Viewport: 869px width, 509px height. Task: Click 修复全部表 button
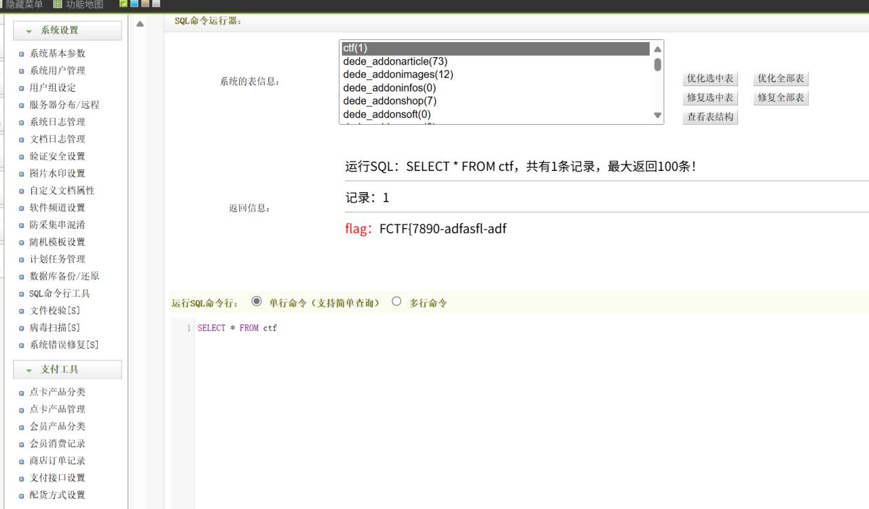pos(781,98)
